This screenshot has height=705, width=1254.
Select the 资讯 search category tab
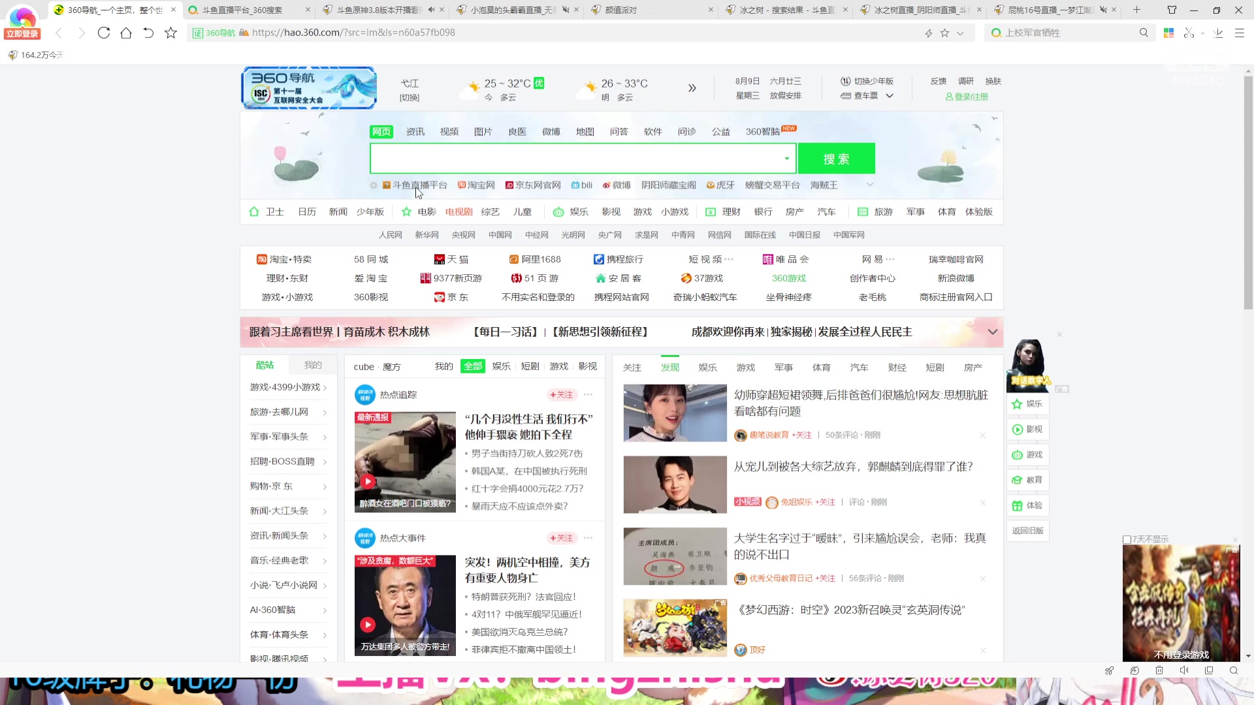(x=415, y=132)
